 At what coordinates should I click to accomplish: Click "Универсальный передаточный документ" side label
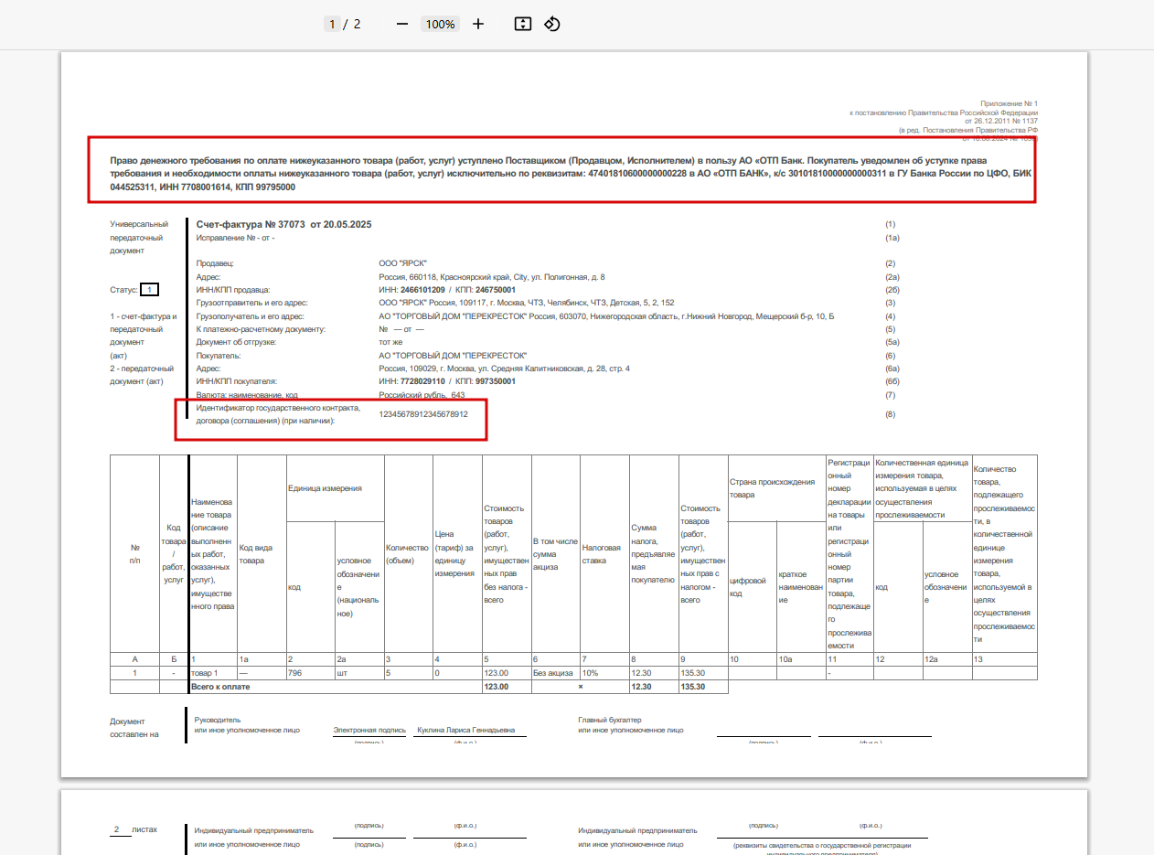pos(139,237)
